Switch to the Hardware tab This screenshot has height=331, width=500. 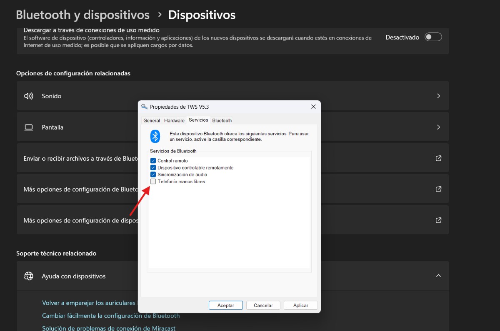(174, 120)
